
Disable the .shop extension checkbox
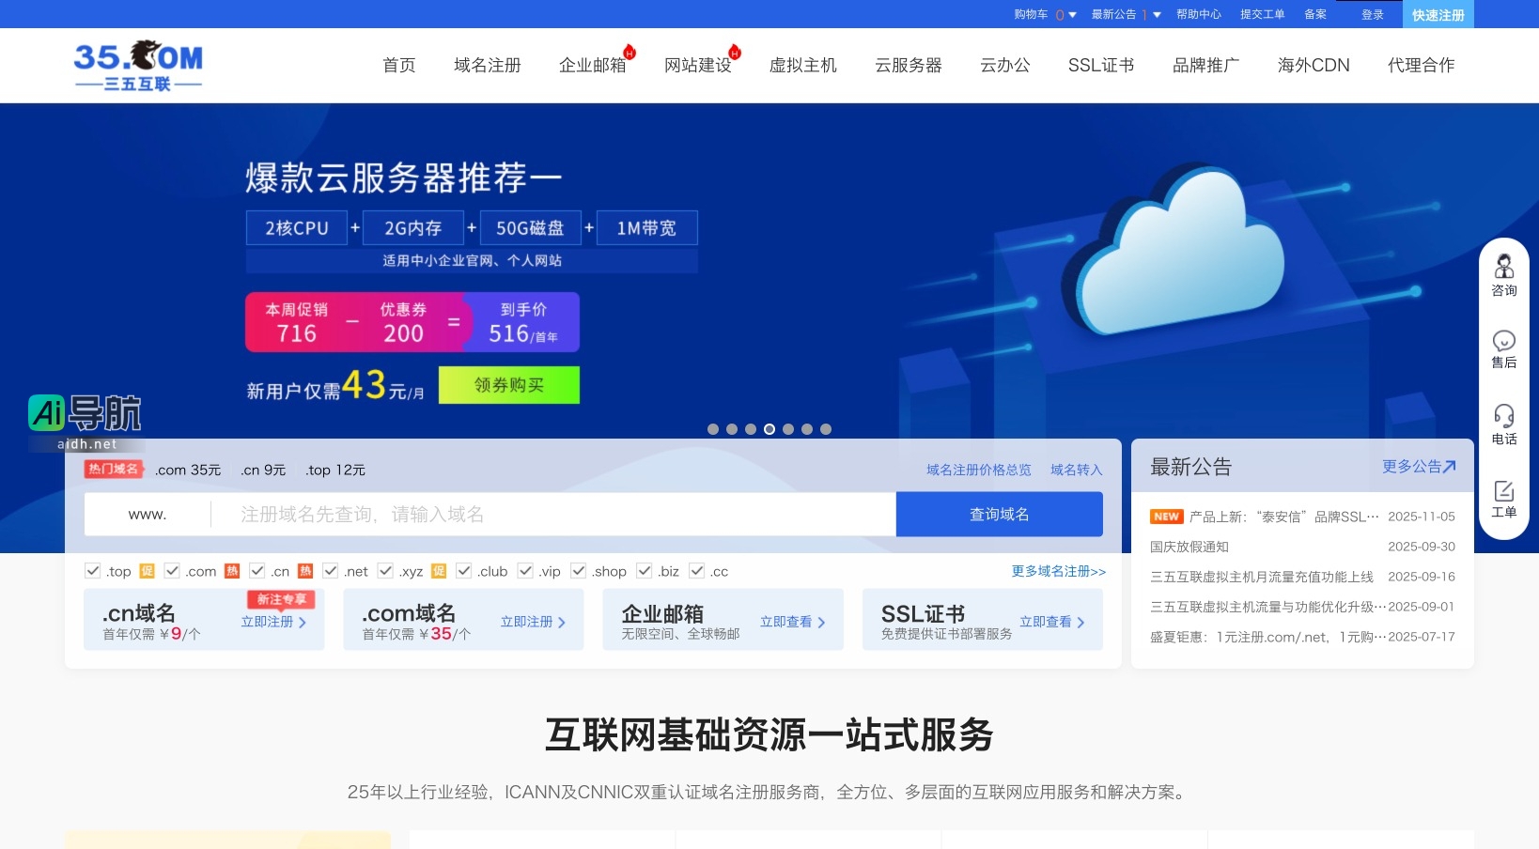(580, 570)
